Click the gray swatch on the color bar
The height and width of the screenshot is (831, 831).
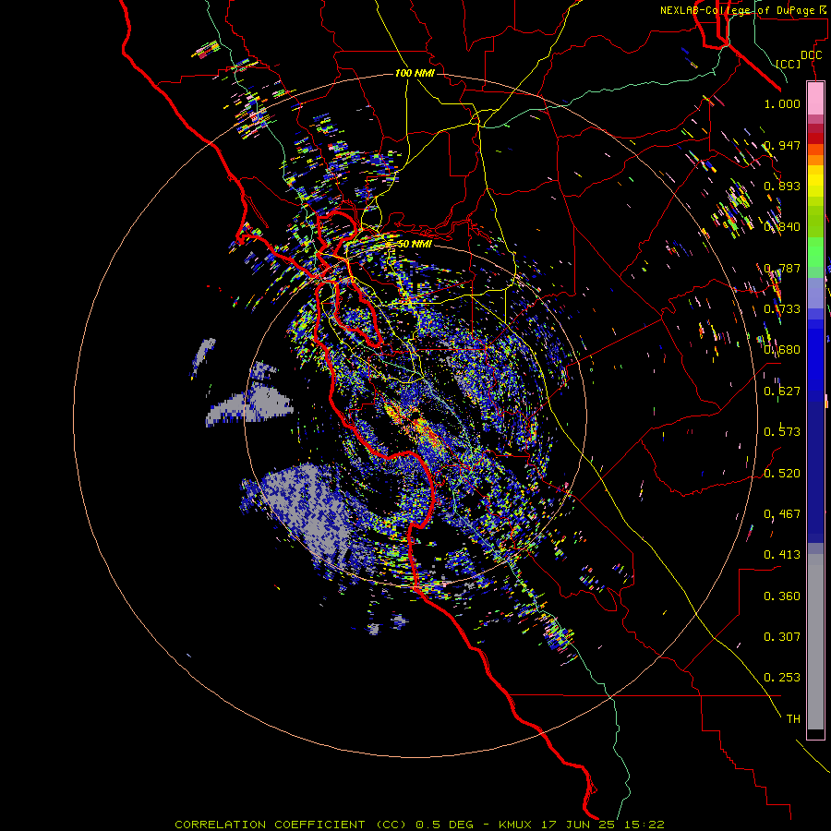(x=815, y=642)
